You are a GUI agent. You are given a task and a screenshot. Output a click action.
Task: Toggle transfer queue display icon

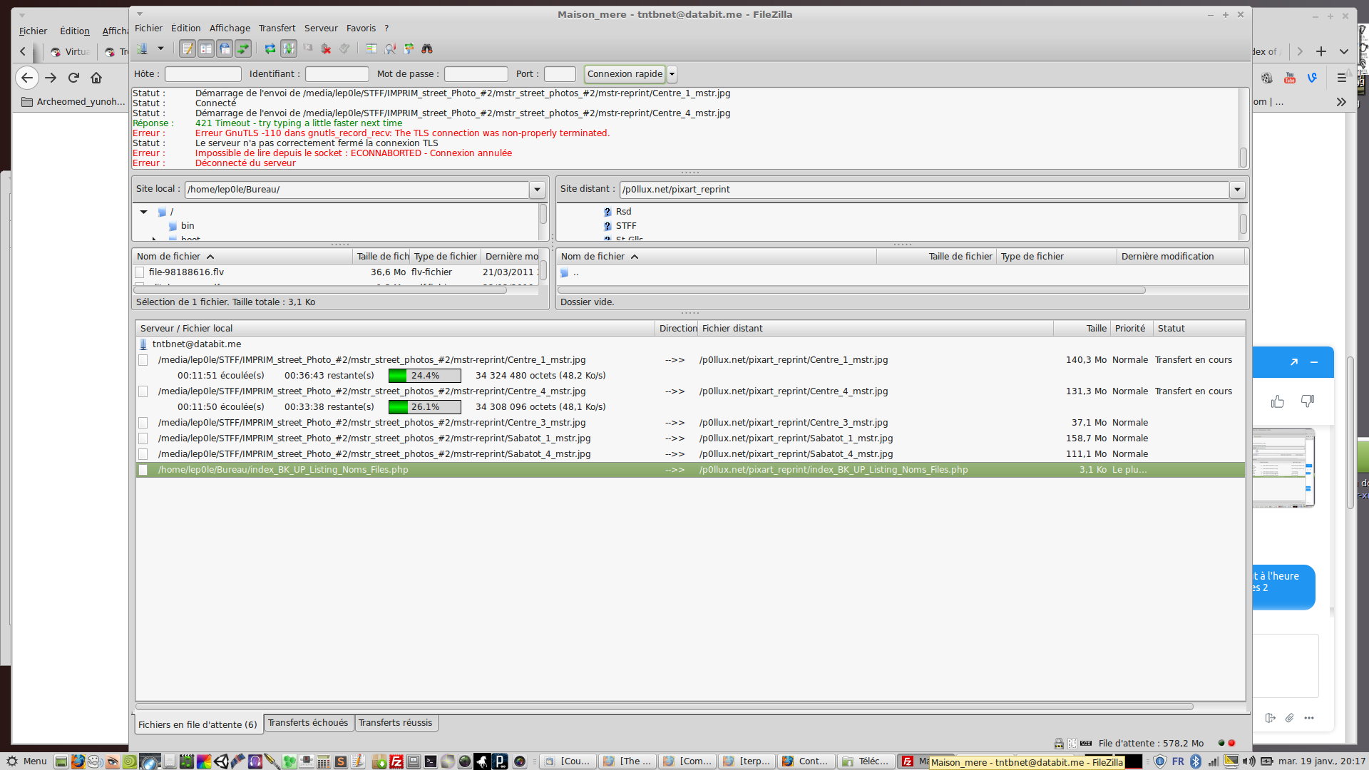pos(243,48)
